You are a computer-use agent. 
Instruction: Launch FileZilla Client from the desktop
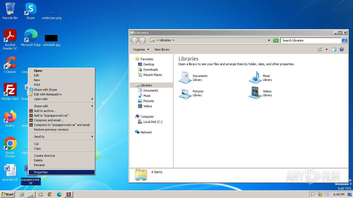point(10,92)
